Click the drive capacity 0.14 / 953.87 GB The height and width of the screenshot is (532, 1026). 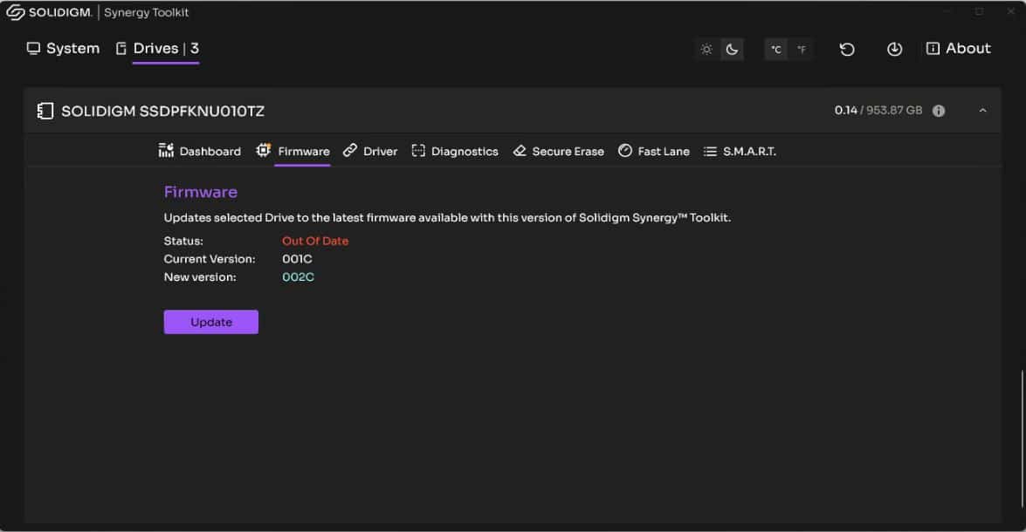coord(878,111)
